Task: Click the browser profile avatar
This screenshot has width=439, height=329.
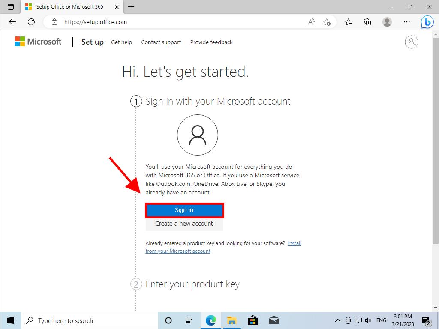Action: [386, 22]
